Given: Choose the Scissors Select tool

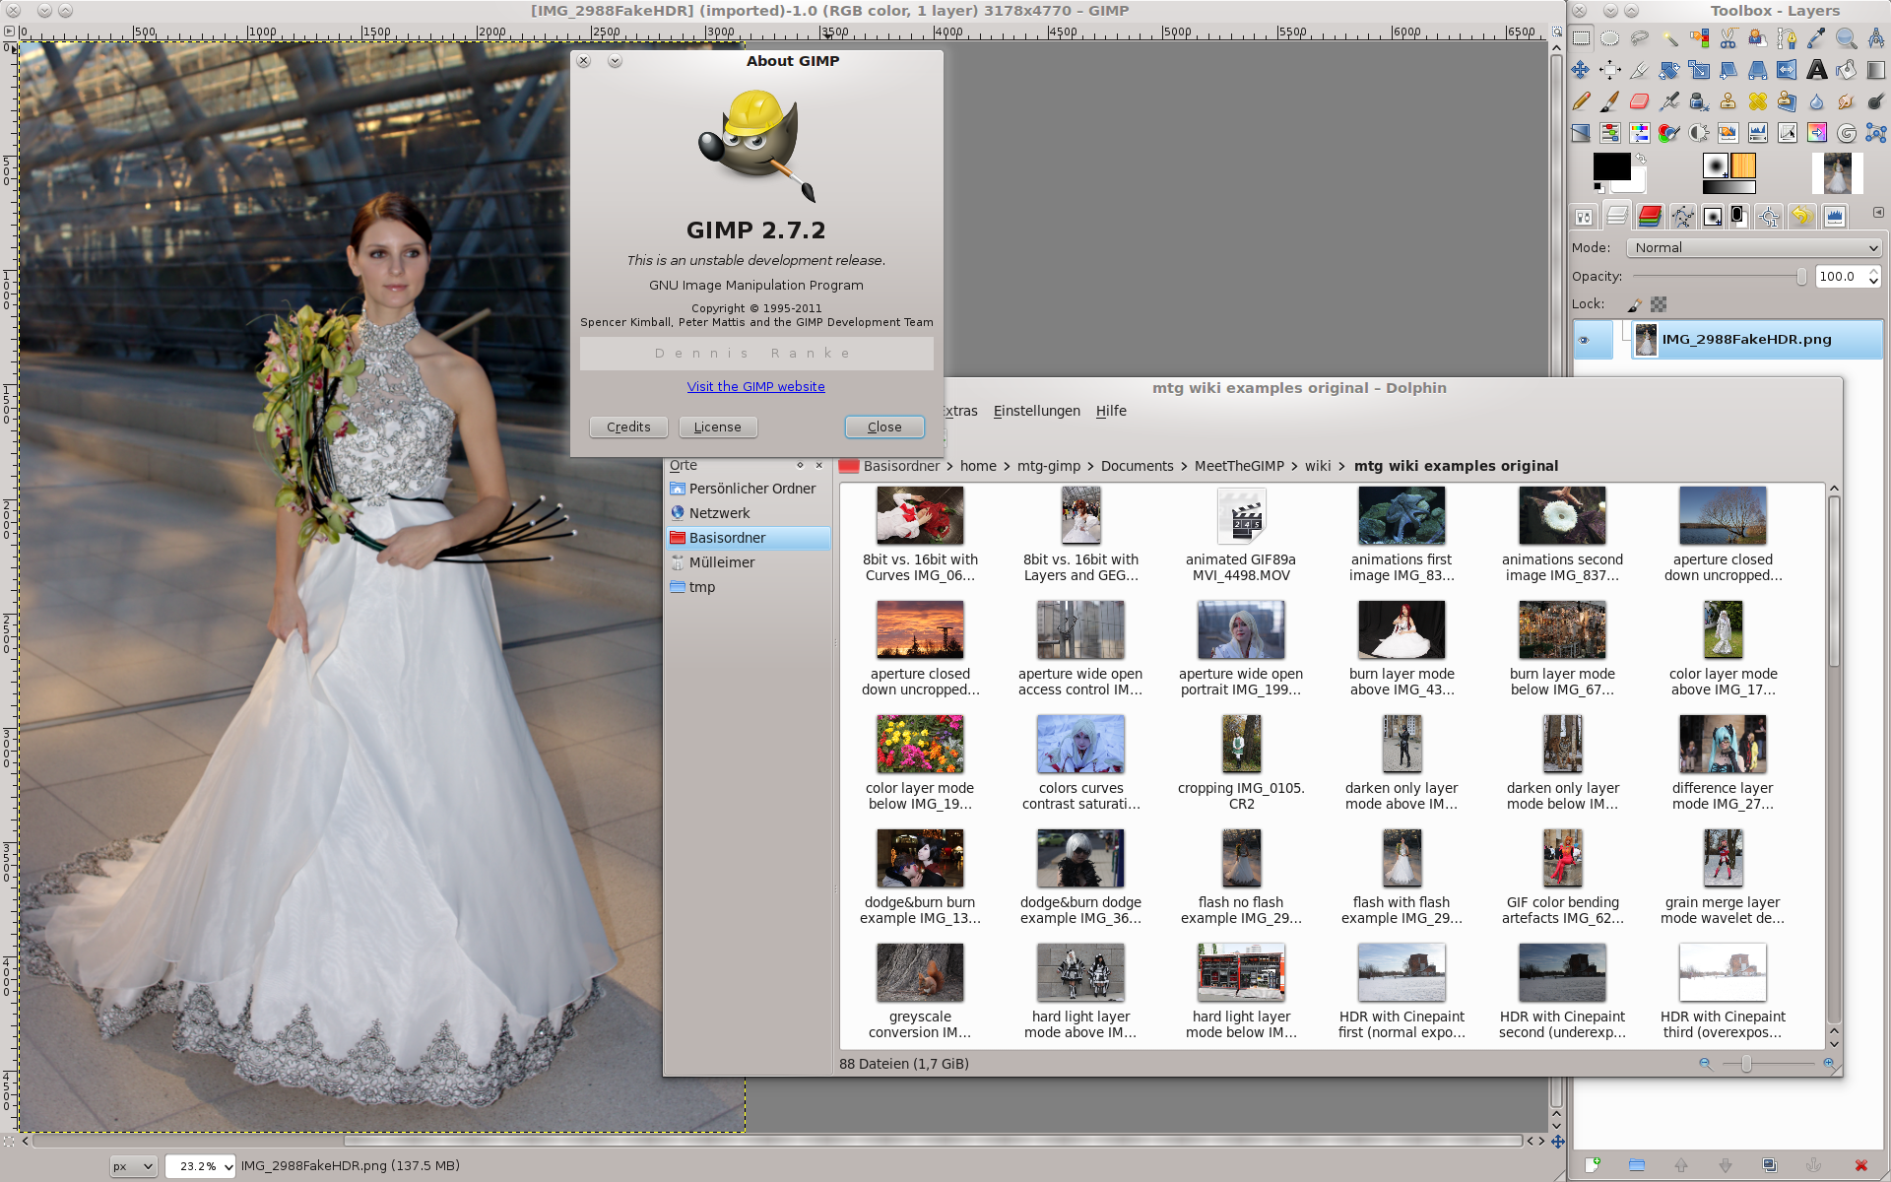Looking at the screenshot, I should [1728, 38].
